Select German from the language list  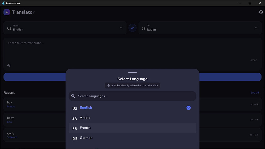tap(132, 138)
